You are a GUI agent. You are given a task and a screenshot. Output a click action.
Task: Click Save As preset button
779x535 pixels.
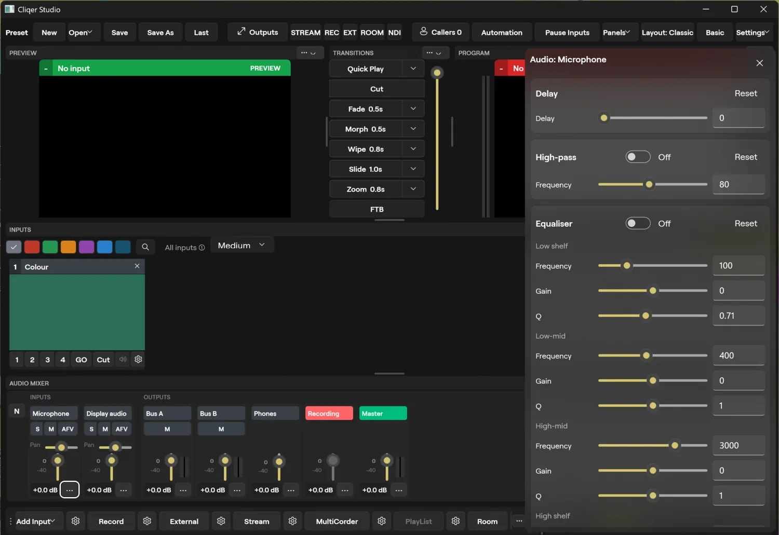pos(160,32)
